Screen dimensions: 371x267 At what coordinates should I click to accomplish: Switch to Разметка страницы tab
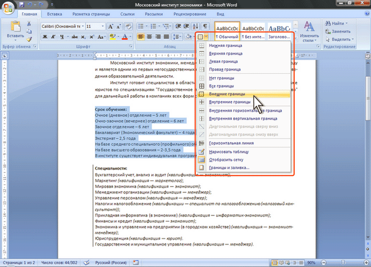click(91, 14)
